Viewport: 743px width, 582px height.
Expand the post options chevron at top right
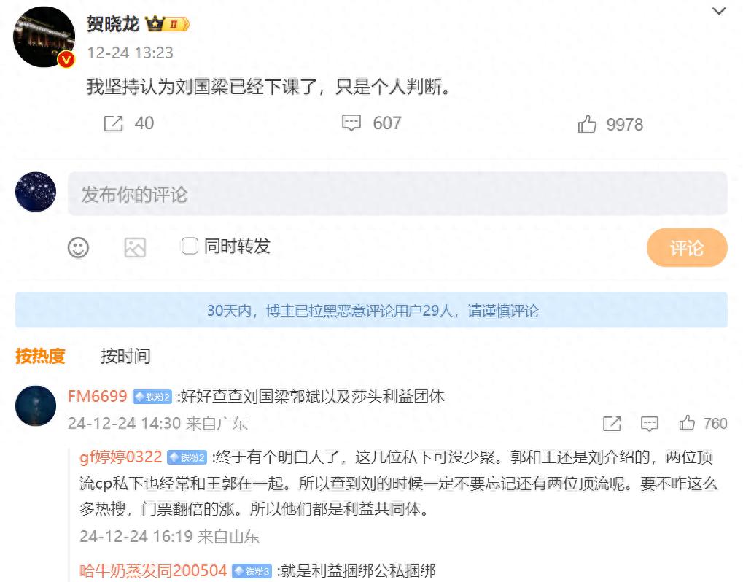(719, 11)
